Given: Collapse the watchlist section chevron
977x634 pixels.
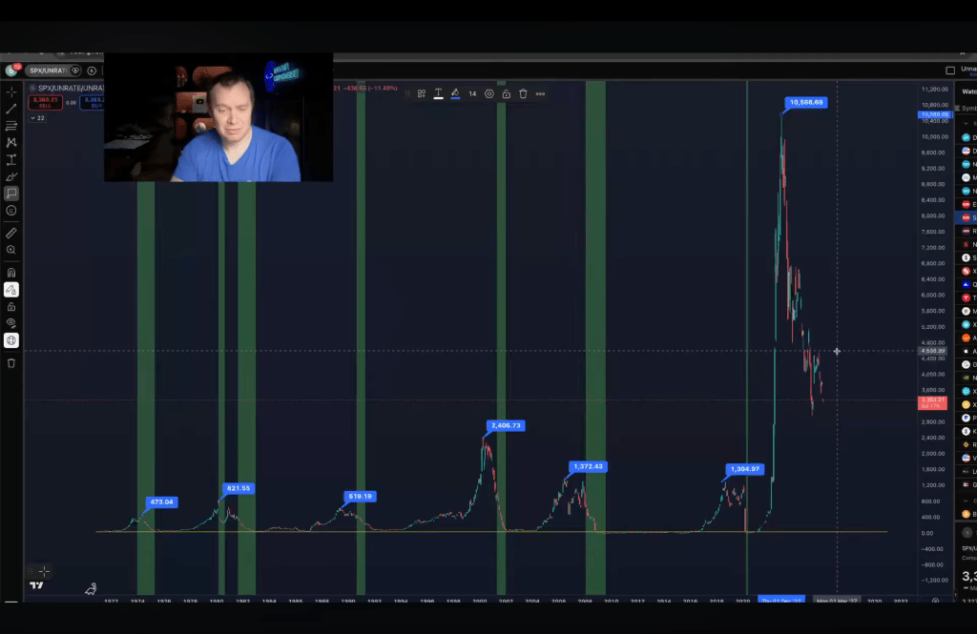Looking at the screenshot, I should point(967,123).
